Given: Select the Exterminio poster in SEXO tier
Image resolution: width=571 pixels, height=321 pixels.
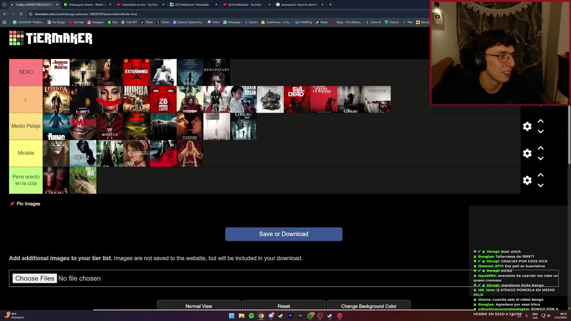Looking at the screenshot, I should [x=137, y=72].
